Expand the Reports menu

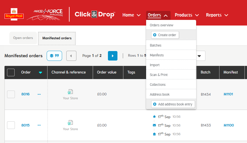click(x=217, y=15)
